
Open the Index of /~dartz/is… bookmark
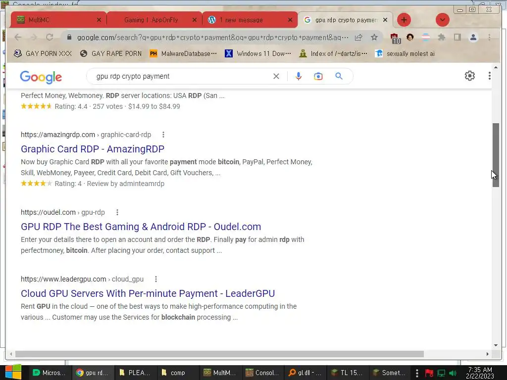(333, 53)
